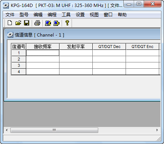Select the 发射平率 cell in channel 1
This screenshot has width=164, height=144.
[76, 53]
